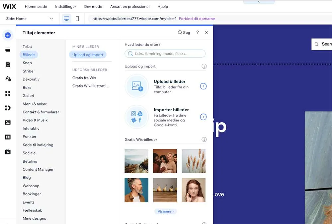Select Betaling category
332x224 pixels.
[x=30, y=161]
